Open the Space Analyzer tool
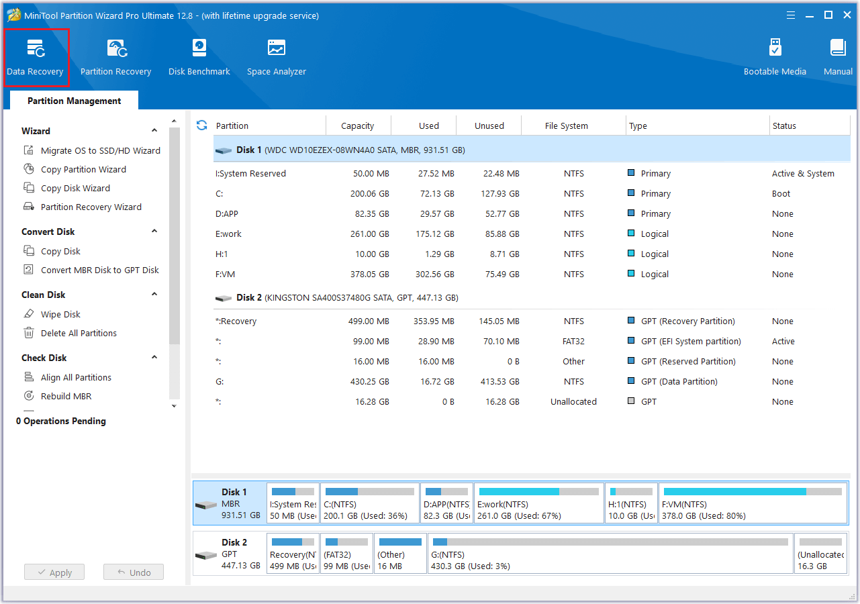This screenshot has width=860, height=604. tap(277, 58)
